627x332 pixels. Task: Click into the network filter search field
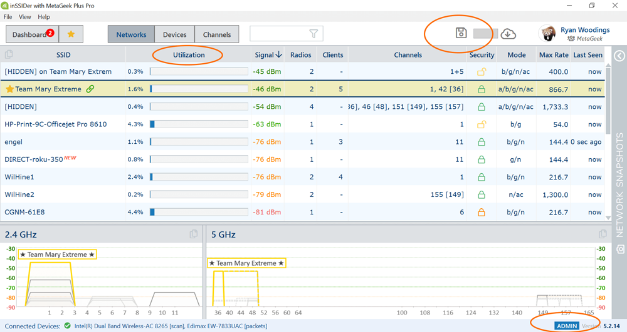click(280, 34)
